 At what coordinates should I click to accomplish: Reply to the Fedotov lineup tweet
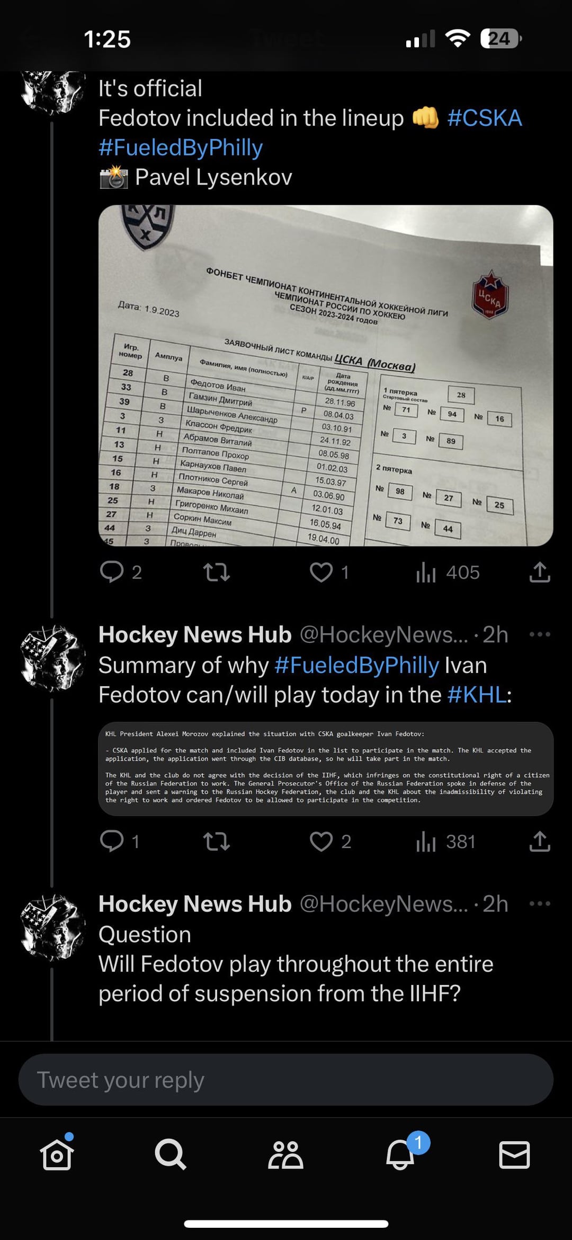[x=112, y=572]
